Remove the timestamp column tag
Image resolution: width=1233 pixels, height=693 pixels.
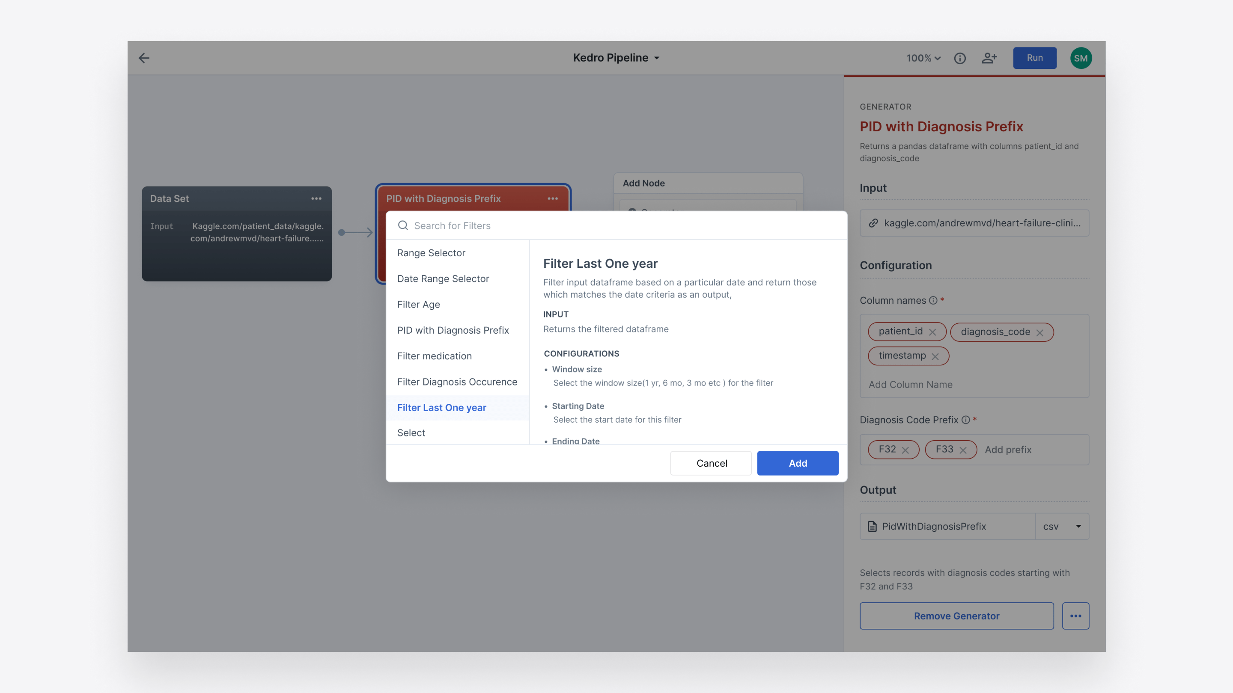[x=935, y=356]
